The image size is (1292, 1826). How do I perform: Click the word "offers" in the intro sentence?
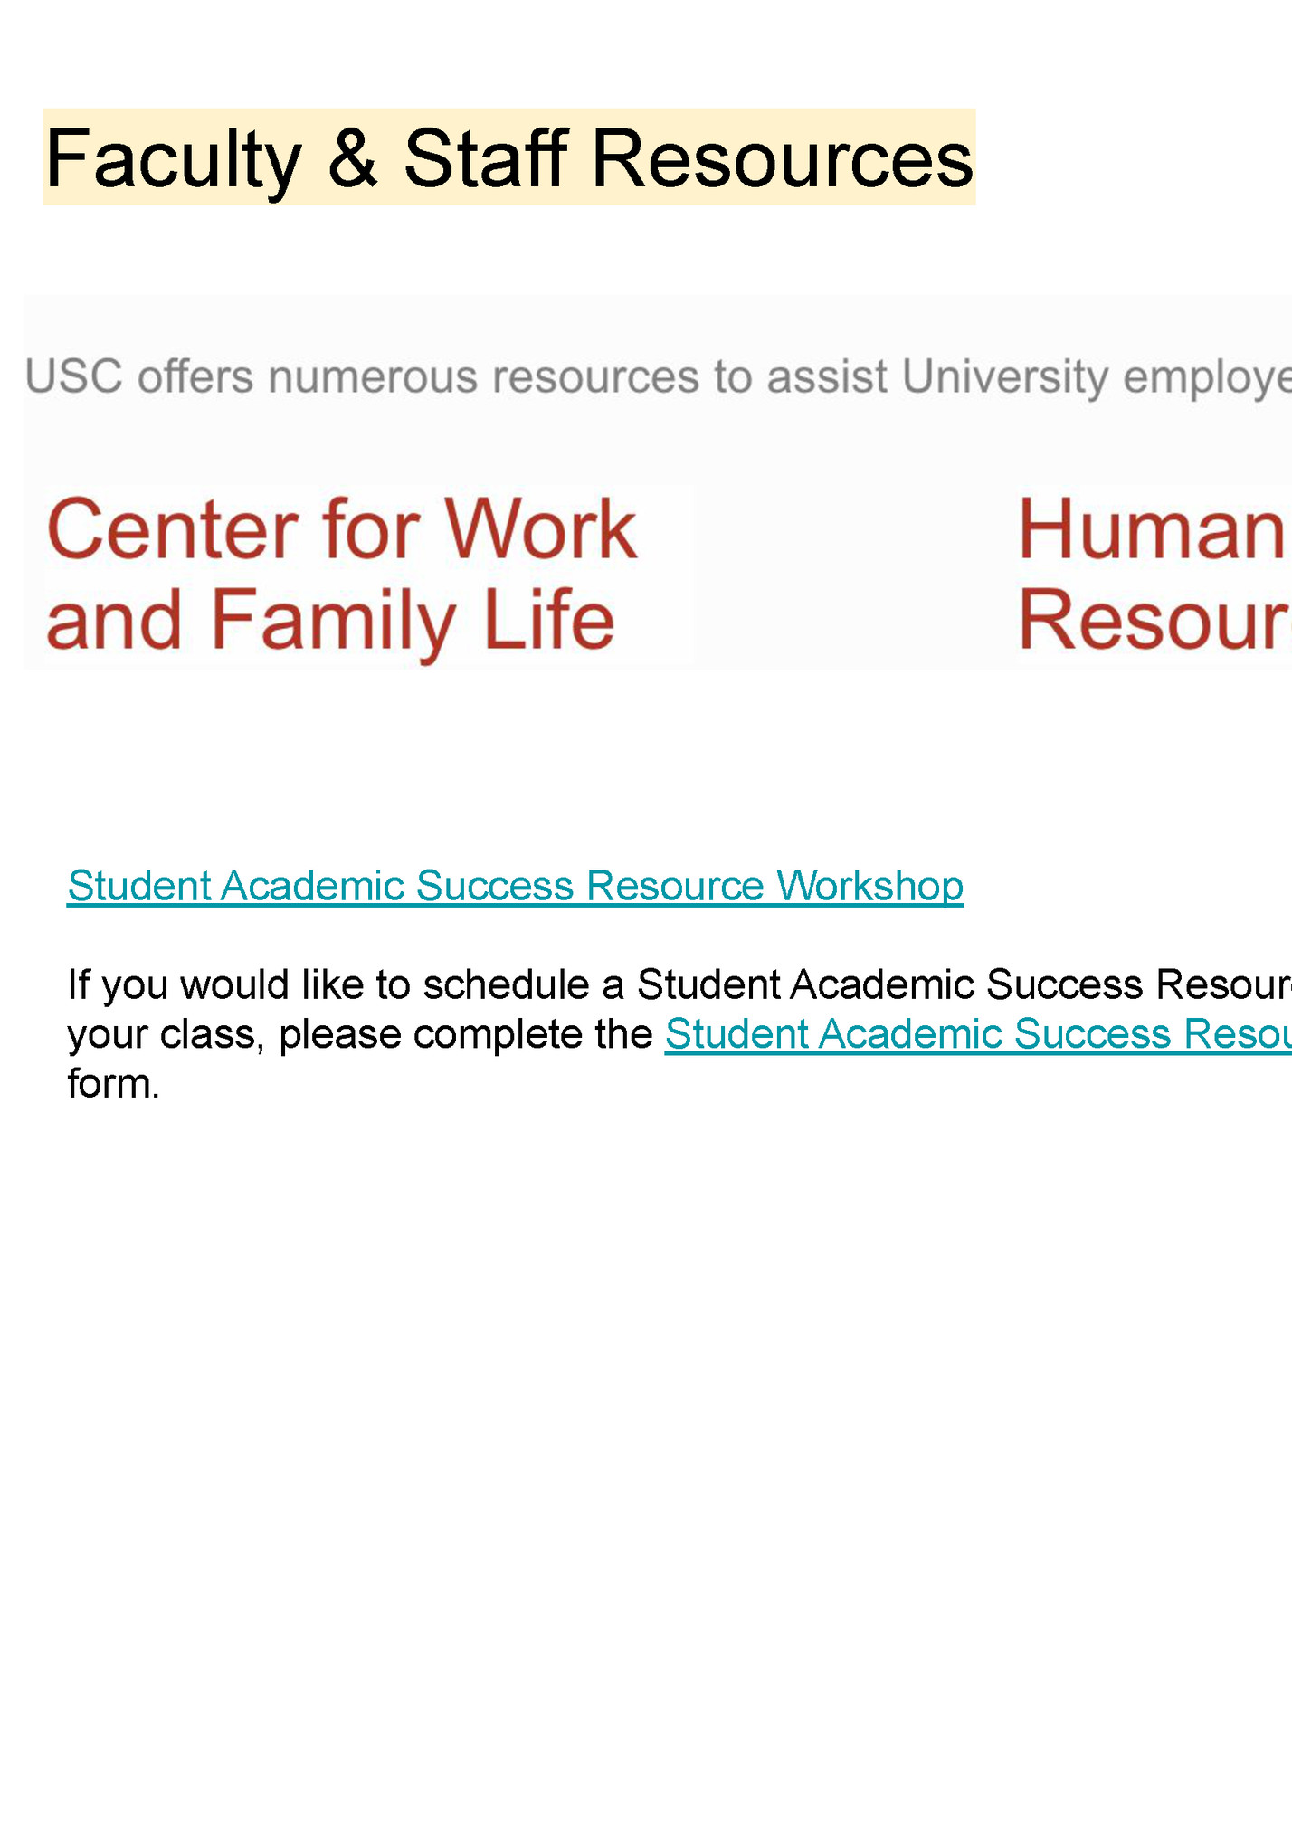(195, 376)
